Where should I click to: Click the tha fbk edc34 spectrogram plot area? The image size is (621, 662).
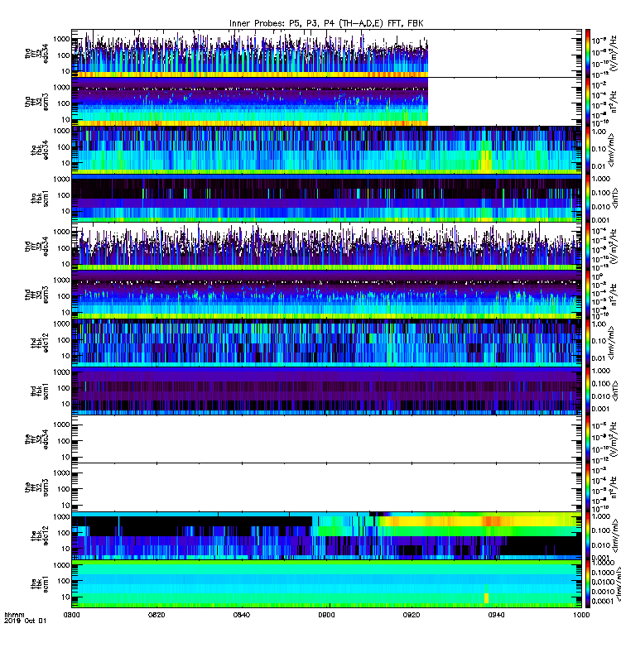point(326,150)
